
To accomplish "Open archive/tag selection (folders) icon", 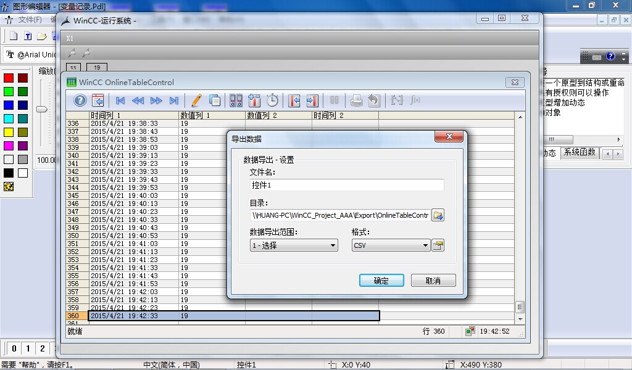I will tap(236, 100).
